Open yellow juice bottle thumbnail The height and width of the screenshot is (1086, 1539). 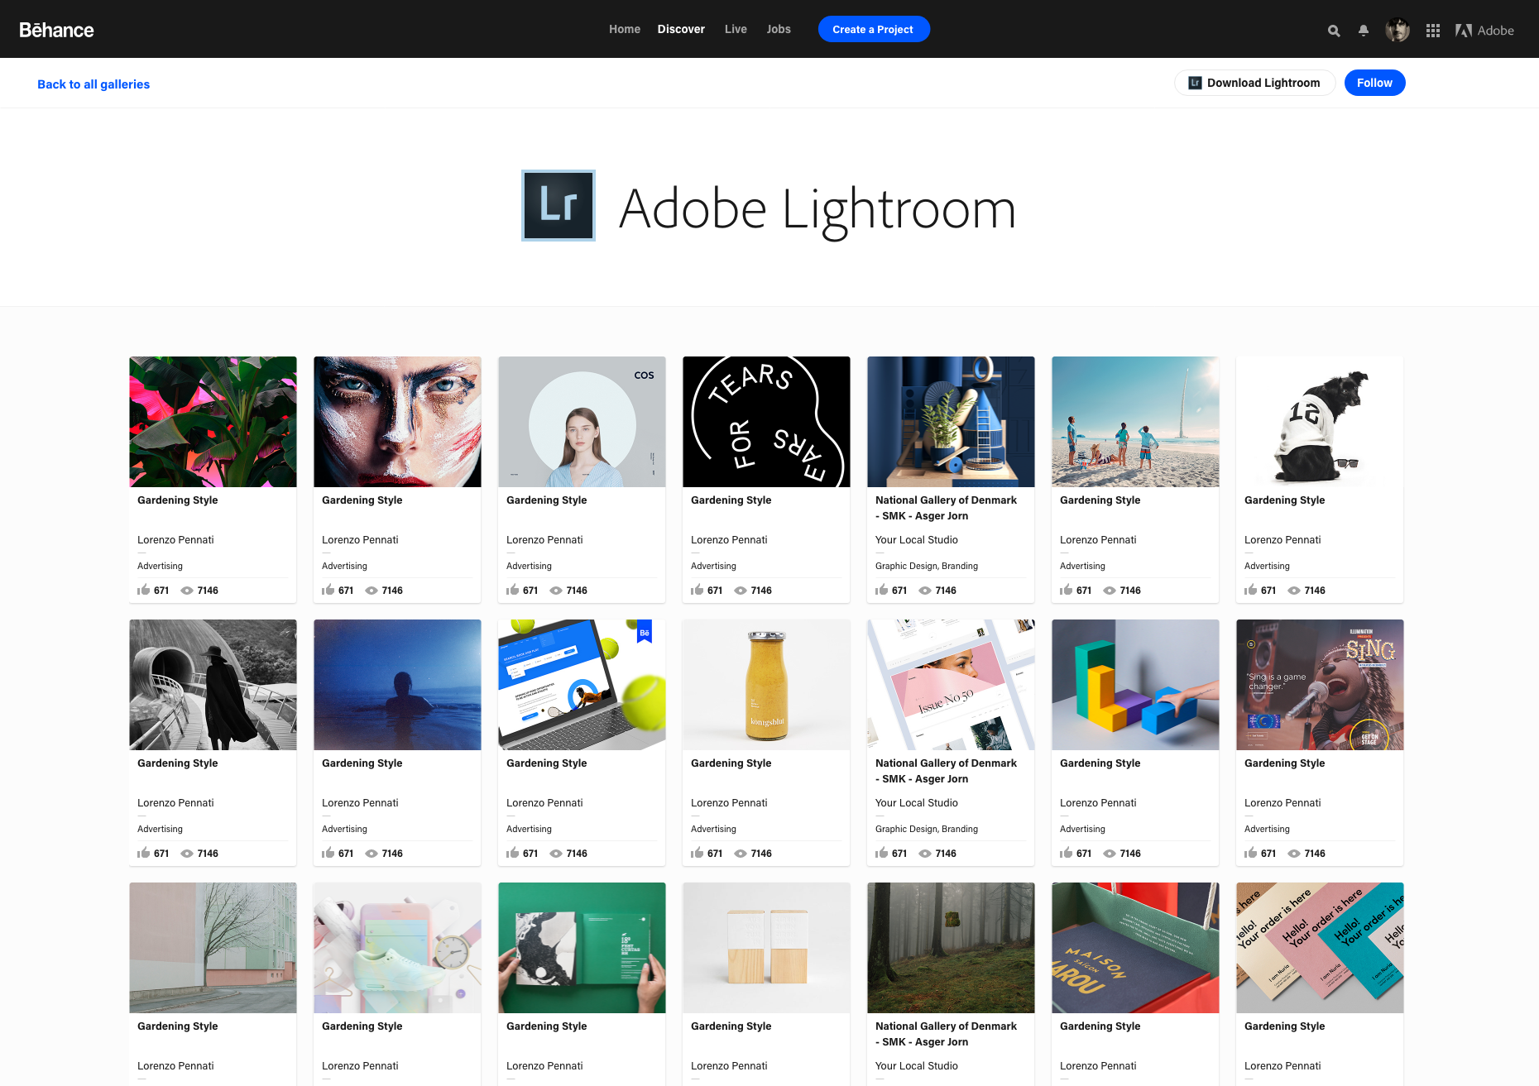click(x=766, y=685)
